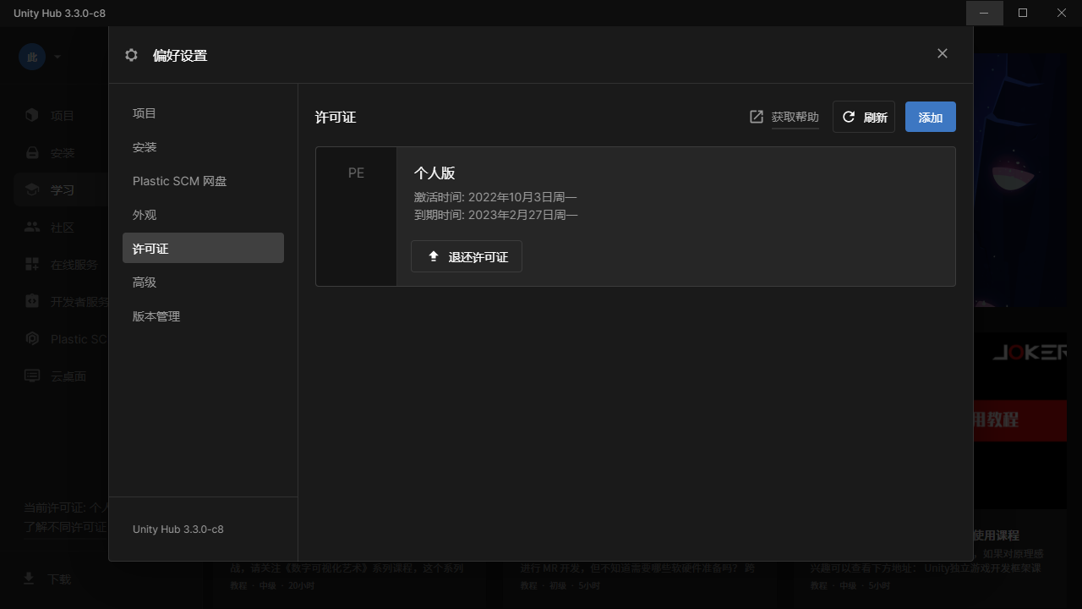Click the 添加 license button
The image size is (1082, 609).
point(931,117)
